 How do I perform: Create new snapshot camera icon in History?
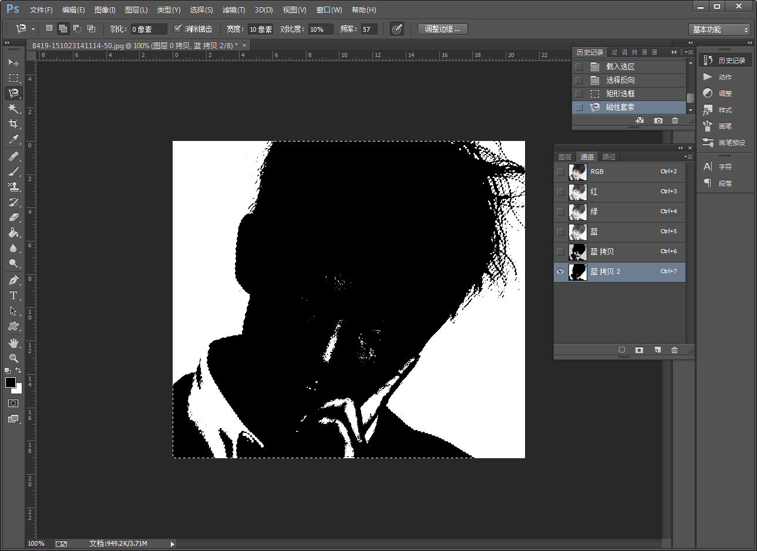click(x=658, y=120)
